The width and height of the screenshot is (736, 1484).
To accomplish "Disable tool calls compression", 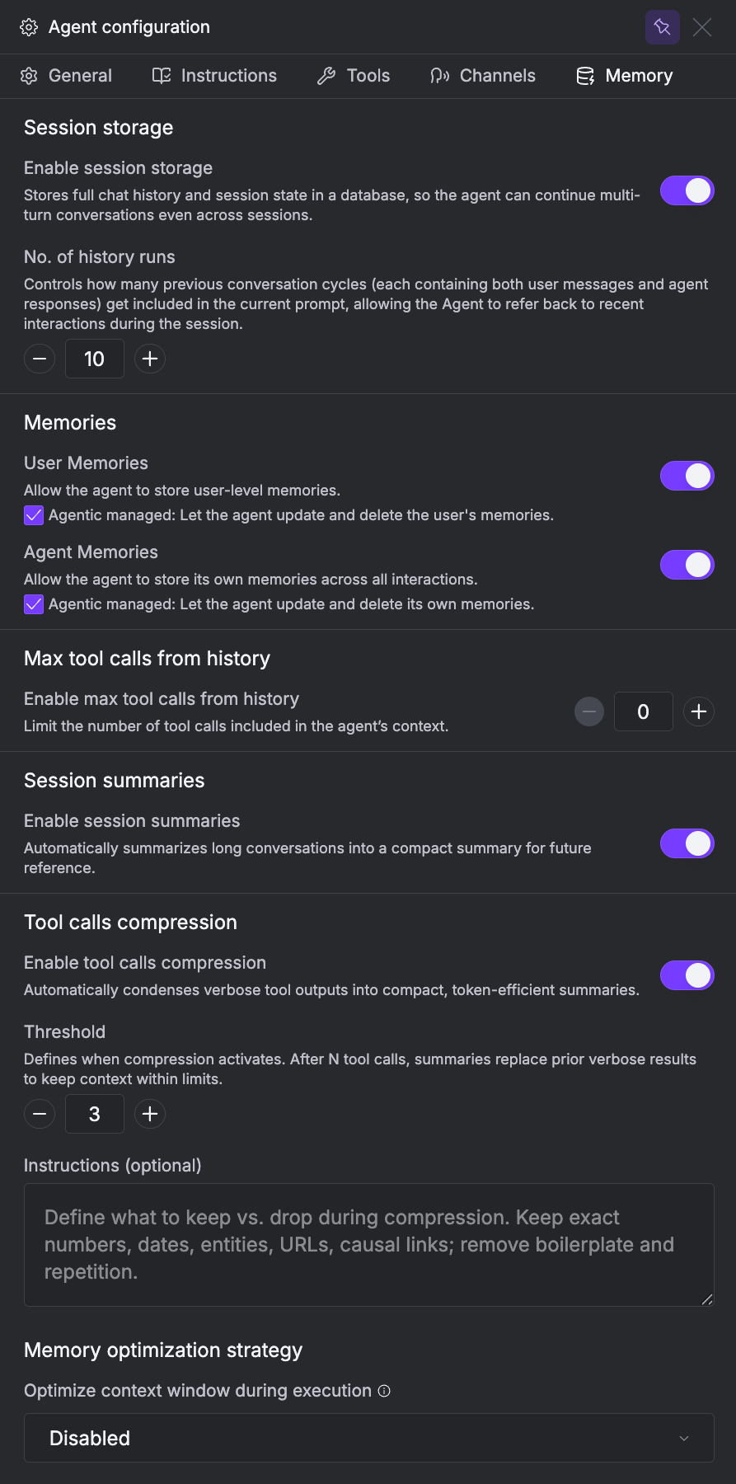I will (687, 974).
